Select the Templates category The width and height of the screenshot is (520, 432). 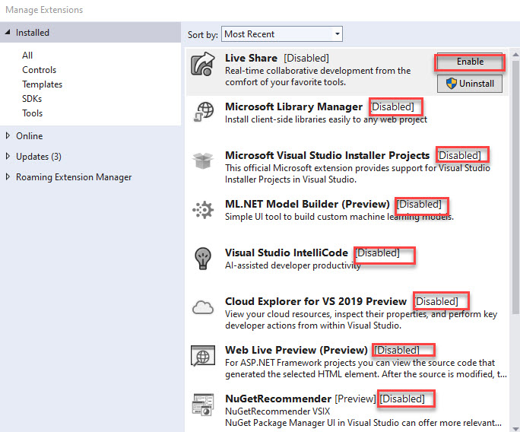pyautogui.click(x=42, y=84)
